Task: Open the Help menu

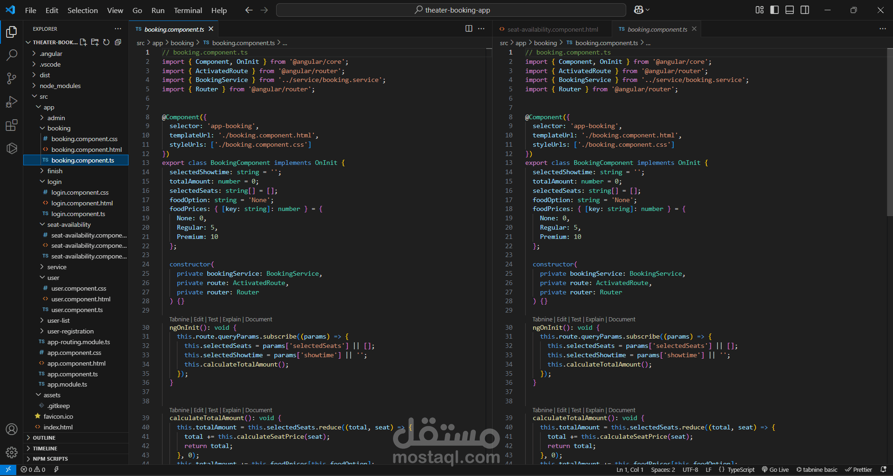Action: click(219, 10)
